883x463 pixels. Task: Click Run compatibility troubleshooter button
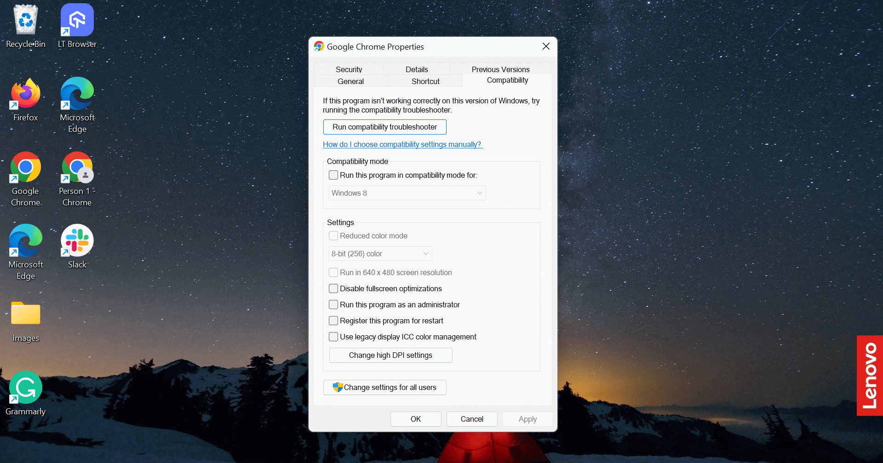click(x=384, y=127)
